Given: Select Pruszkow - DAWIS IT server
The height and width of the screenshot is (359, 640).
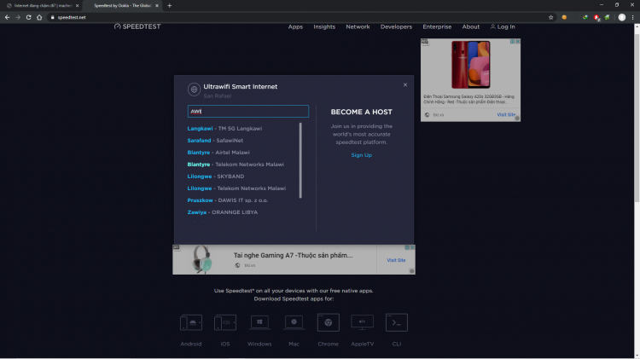Looking at the screenshot, I should pyautogui.click(x=227, y=200).
